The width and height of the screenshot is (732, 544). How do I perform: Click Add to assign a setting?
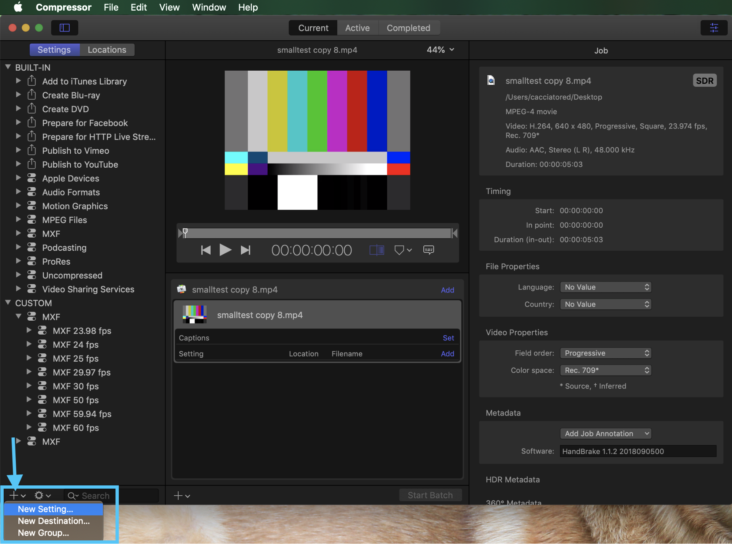click(x=447, y=354)
